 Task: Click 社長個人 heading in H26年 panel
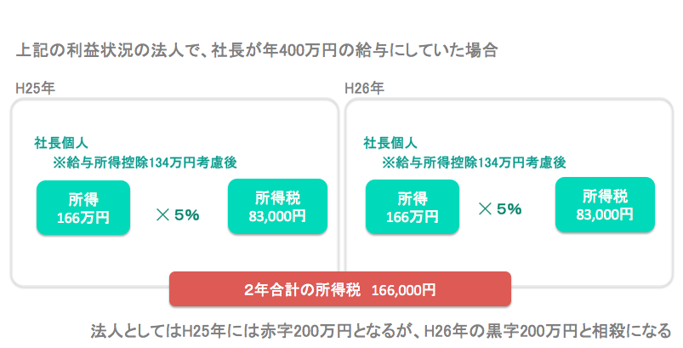390,143
